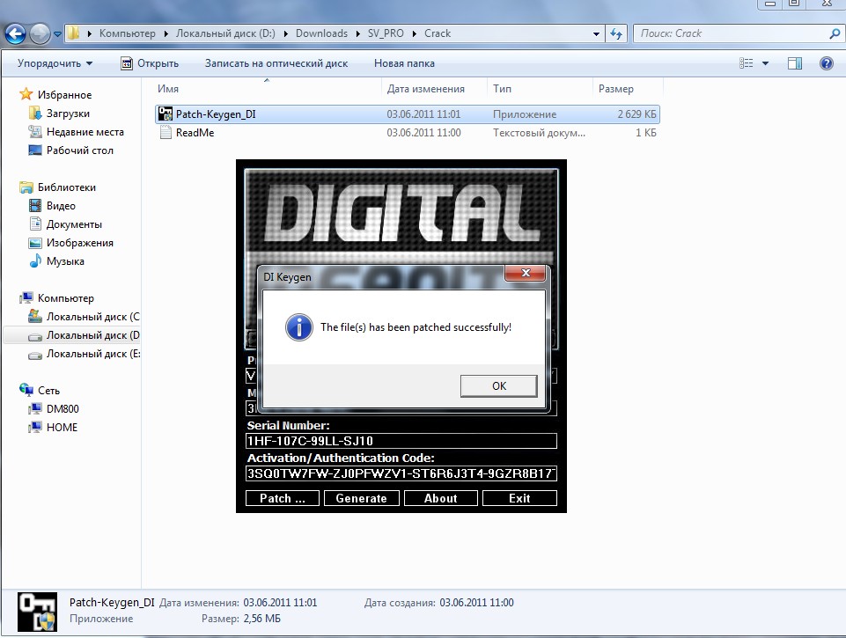Click the About button in keygen
This screenshot has height=638, width=846.
point(441,498)
